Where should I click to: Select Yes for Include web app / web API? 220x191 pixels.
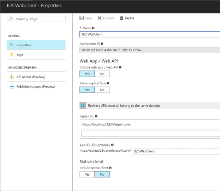click(87, 74)
